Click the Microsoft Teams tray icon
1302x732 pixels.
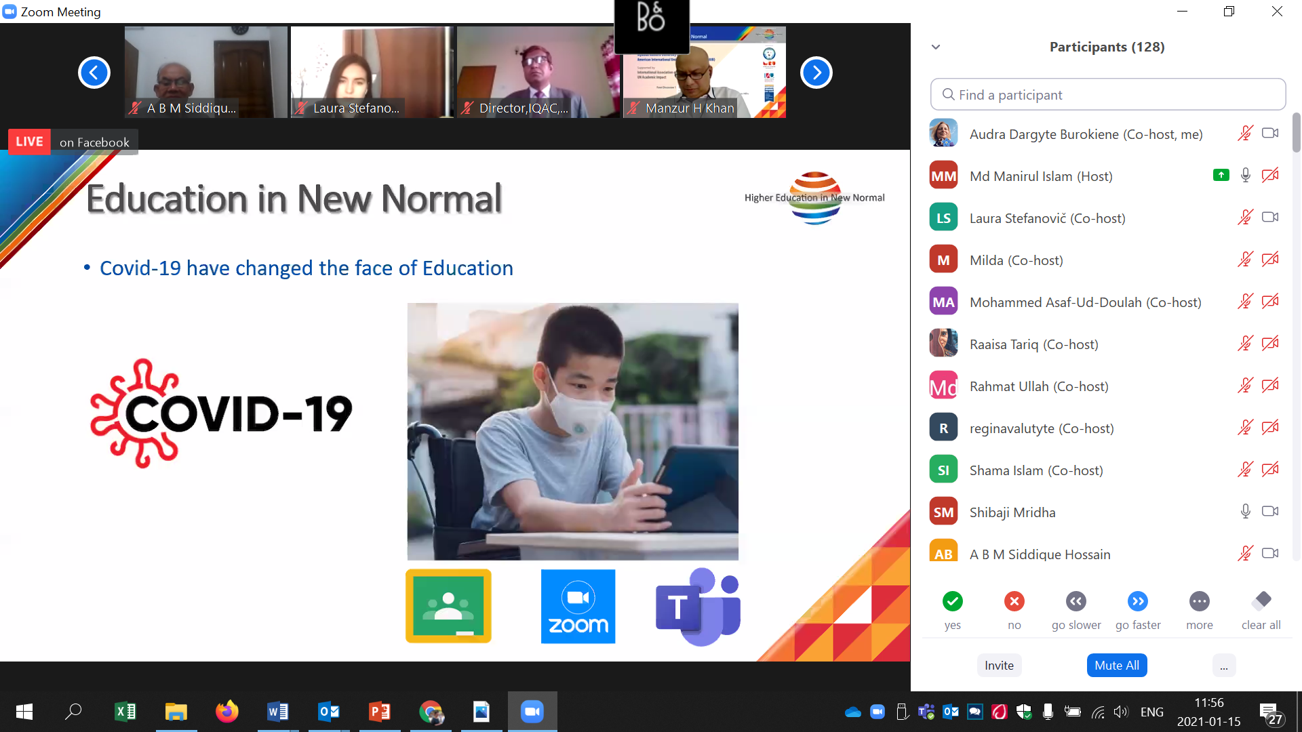pos(926,712)
